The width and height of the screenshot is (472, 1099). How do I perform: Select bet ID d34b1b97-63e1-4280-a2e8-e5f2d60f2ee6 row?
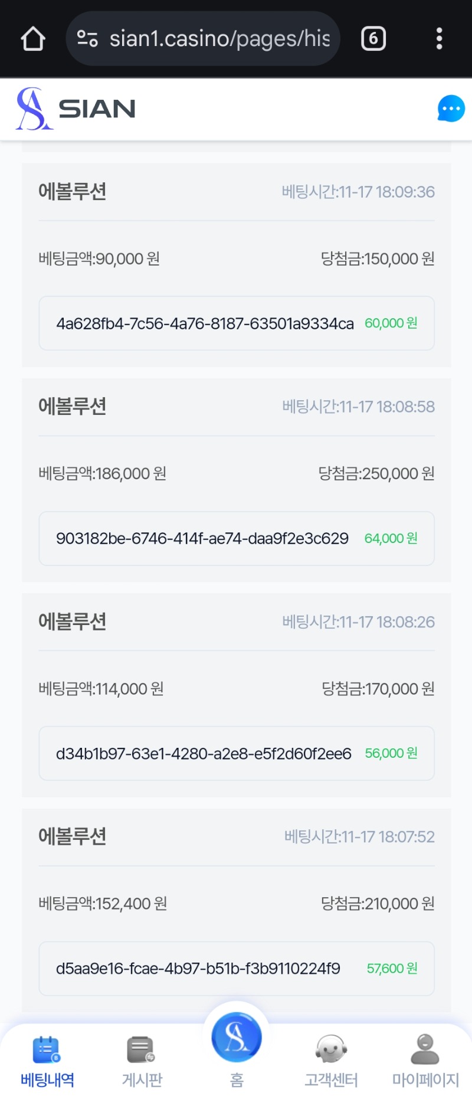[237, 753]
